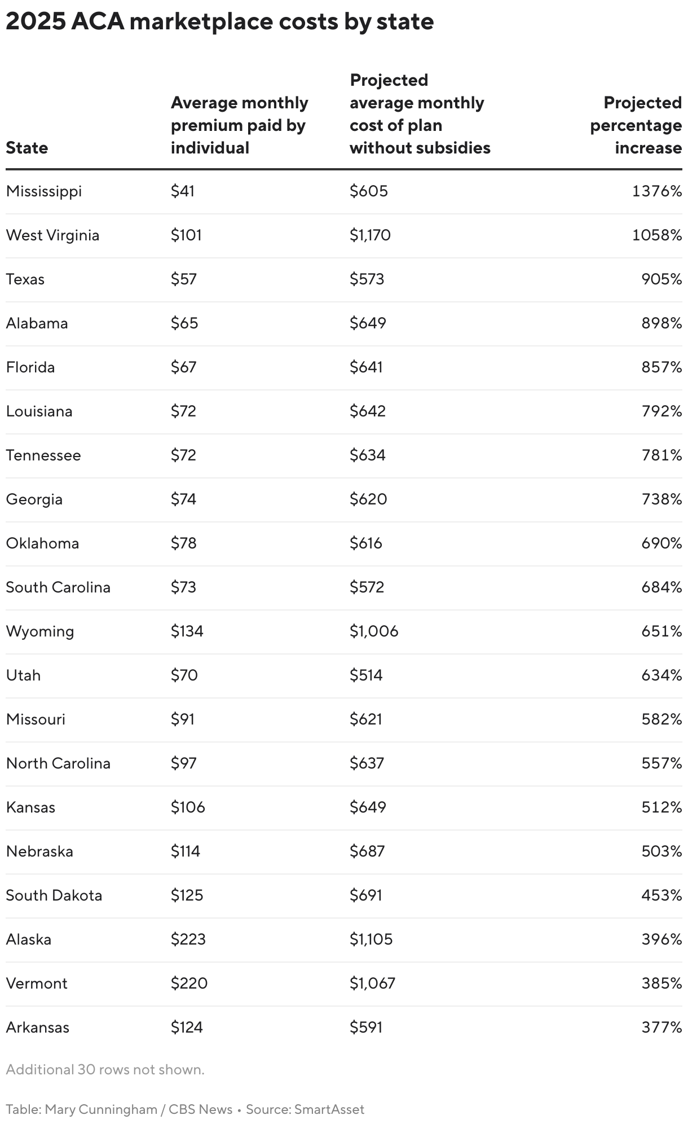688x1124 pixels.
Task: Select Alaska's $1,105 cost cell
Action: [x=371, y=939]
